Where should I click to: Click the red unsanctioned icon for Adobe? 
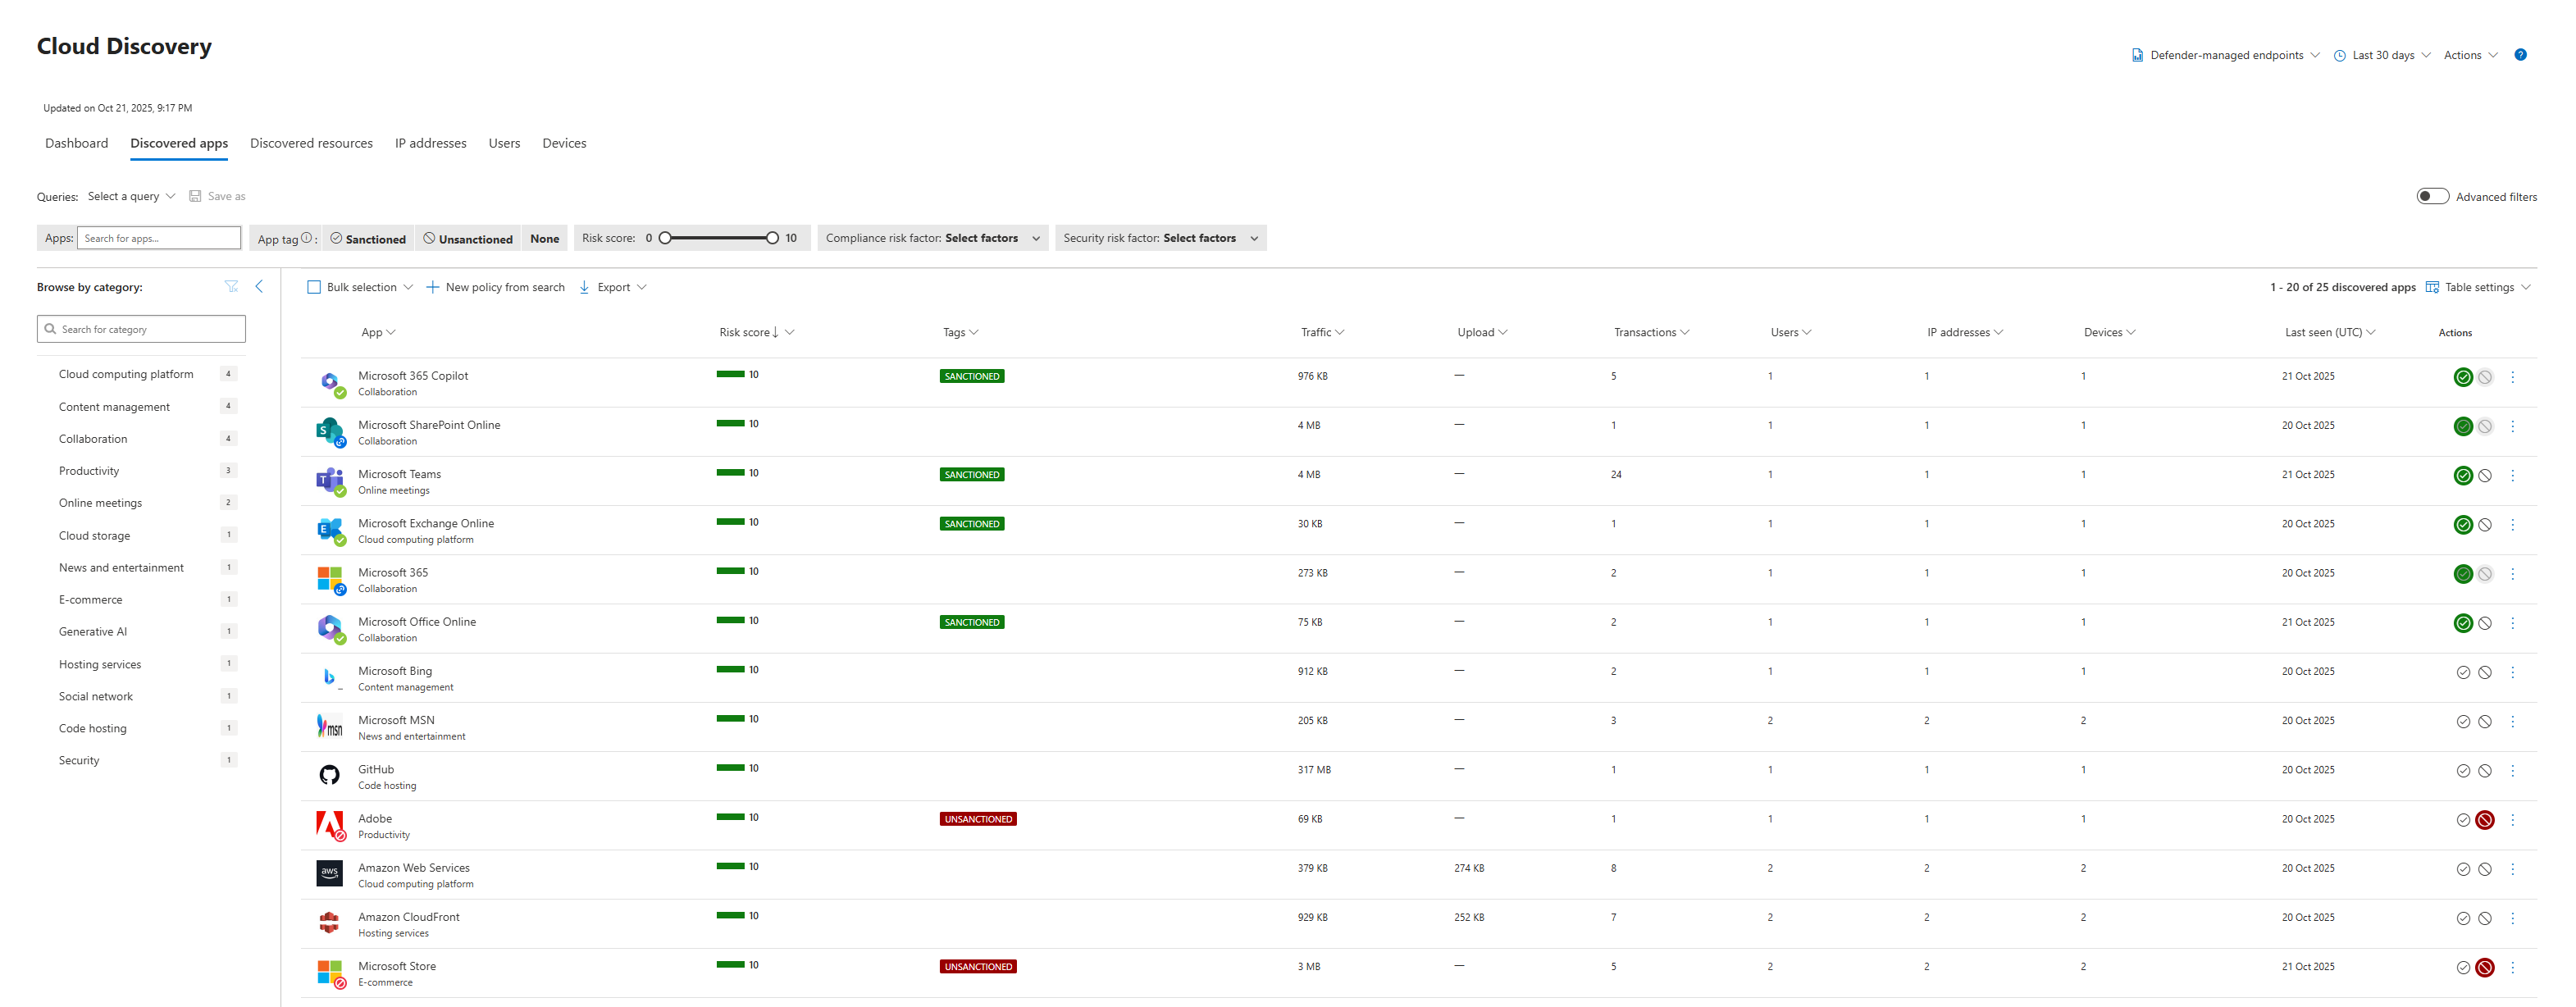pyautogui.click(x=2484, y=820)
